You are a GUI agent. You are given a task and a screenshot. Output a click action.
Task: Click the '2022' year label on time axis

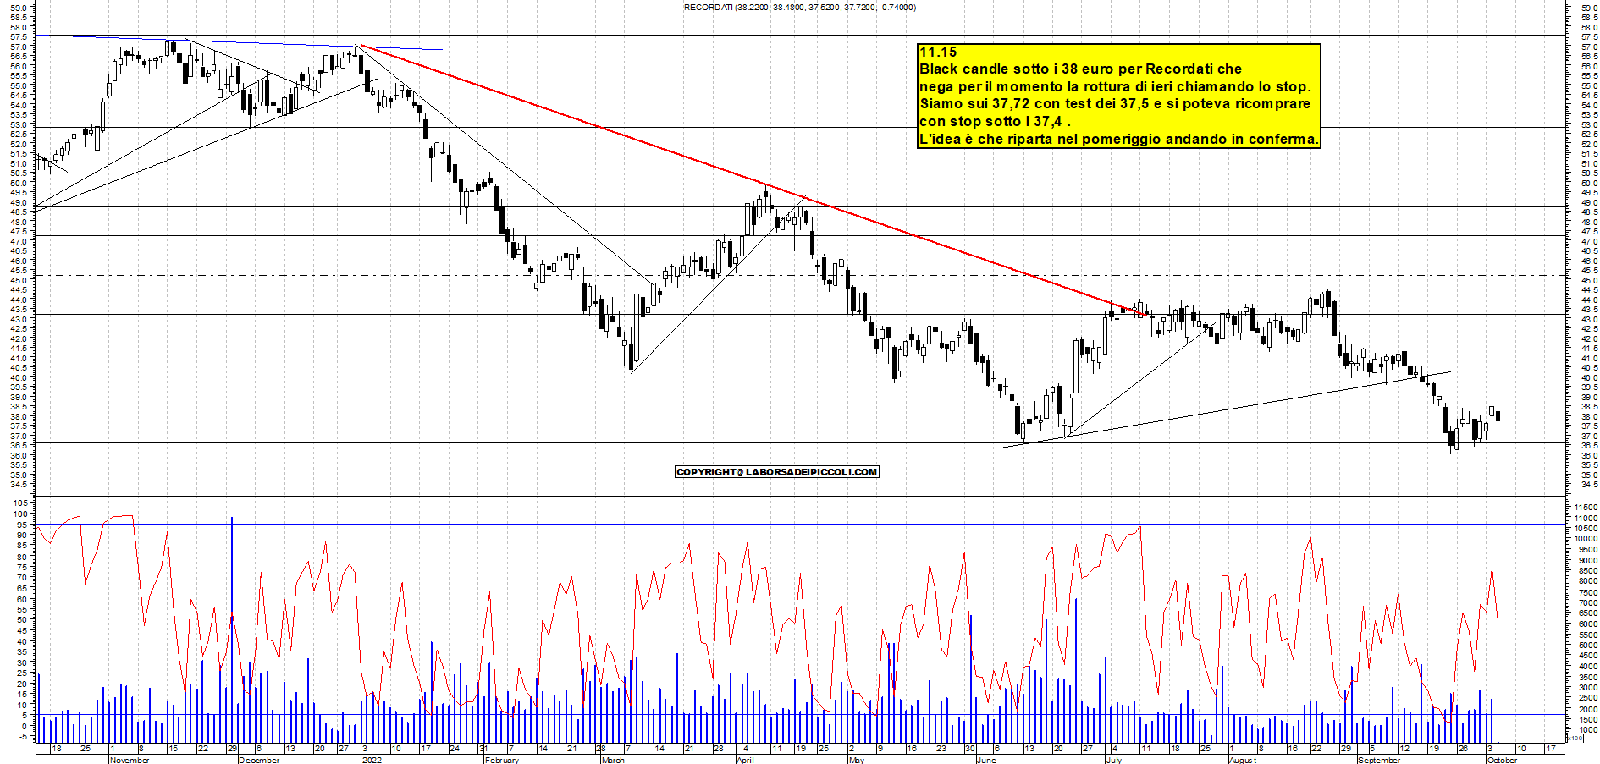click(x=372, y=760)
